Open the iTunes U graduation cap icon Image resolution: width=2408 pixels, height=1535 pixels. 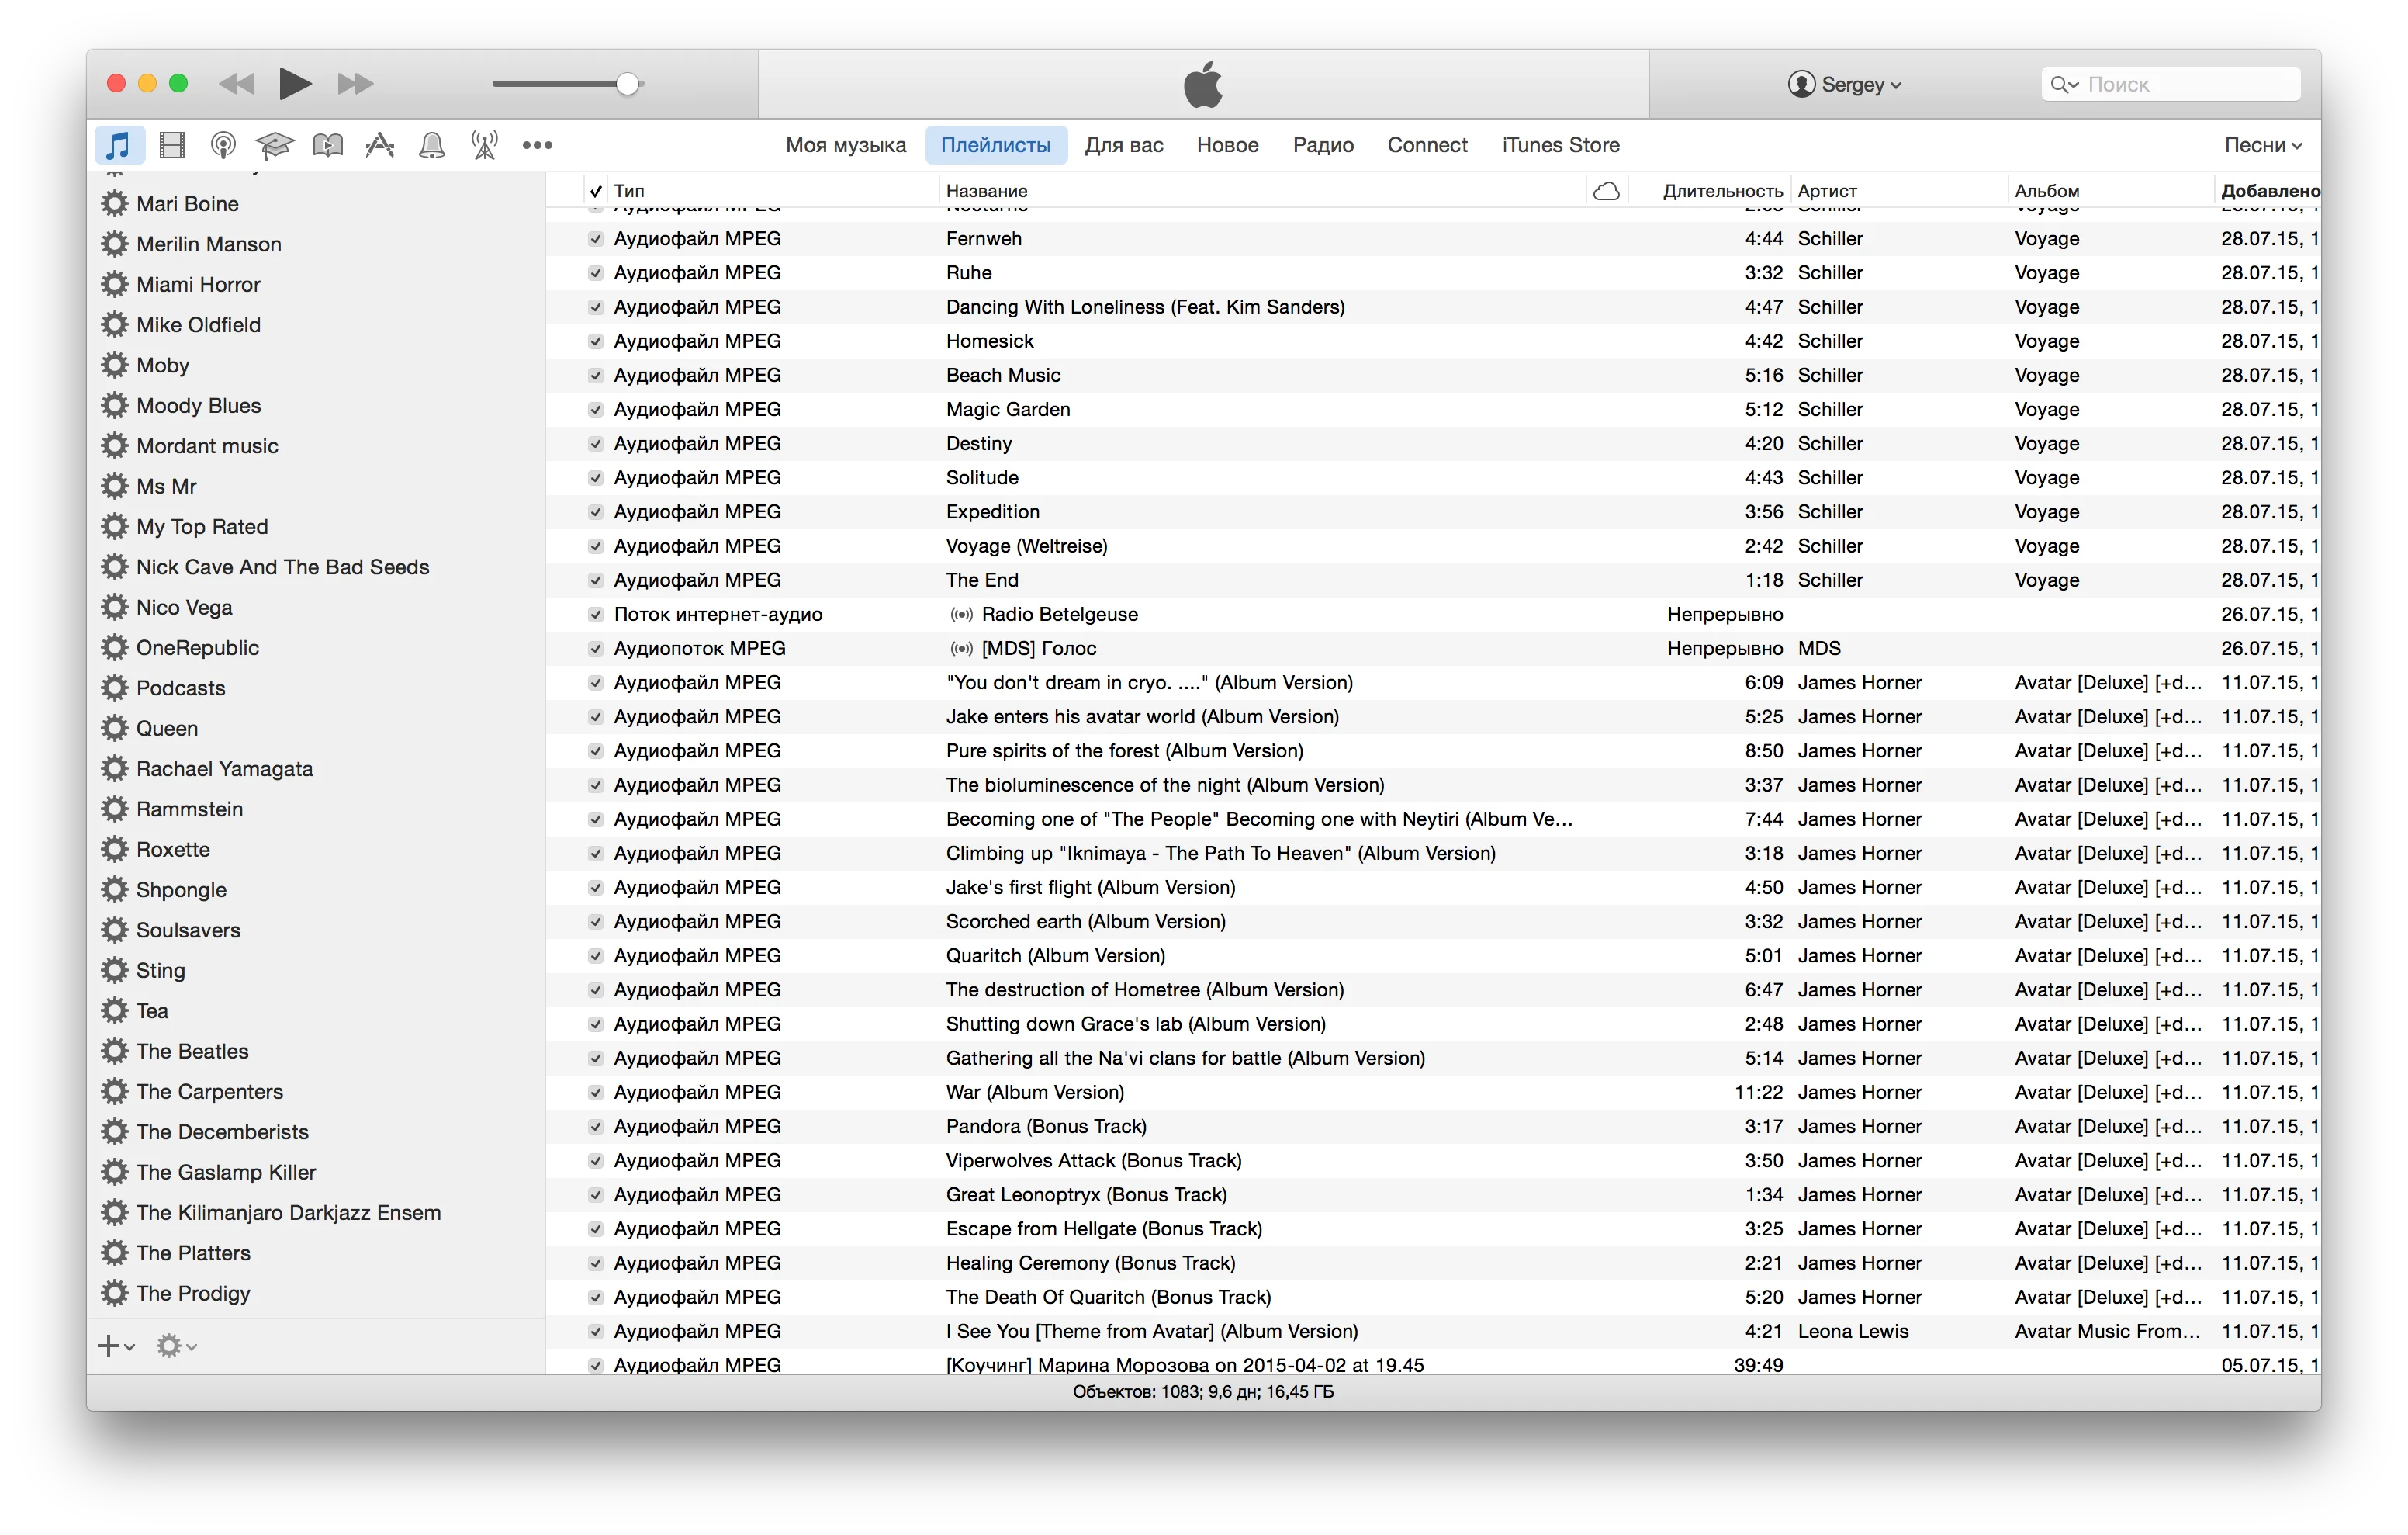[274, 145]
